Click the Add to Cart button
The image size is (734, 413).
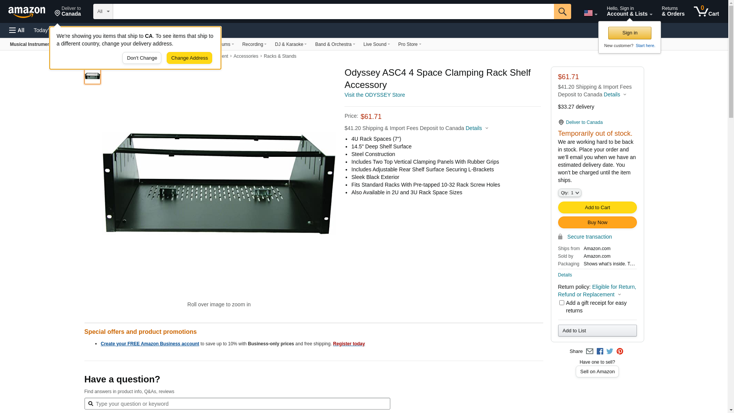click(597, 208)
